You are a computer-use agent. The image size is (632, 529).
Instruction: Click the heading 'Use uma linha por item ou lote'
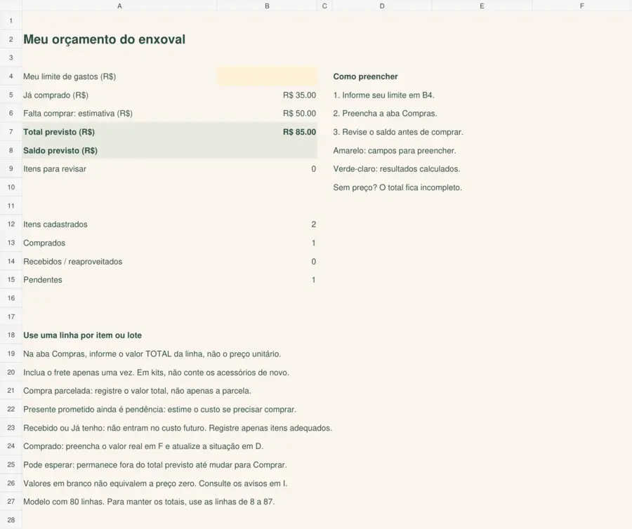click(83, 335)
